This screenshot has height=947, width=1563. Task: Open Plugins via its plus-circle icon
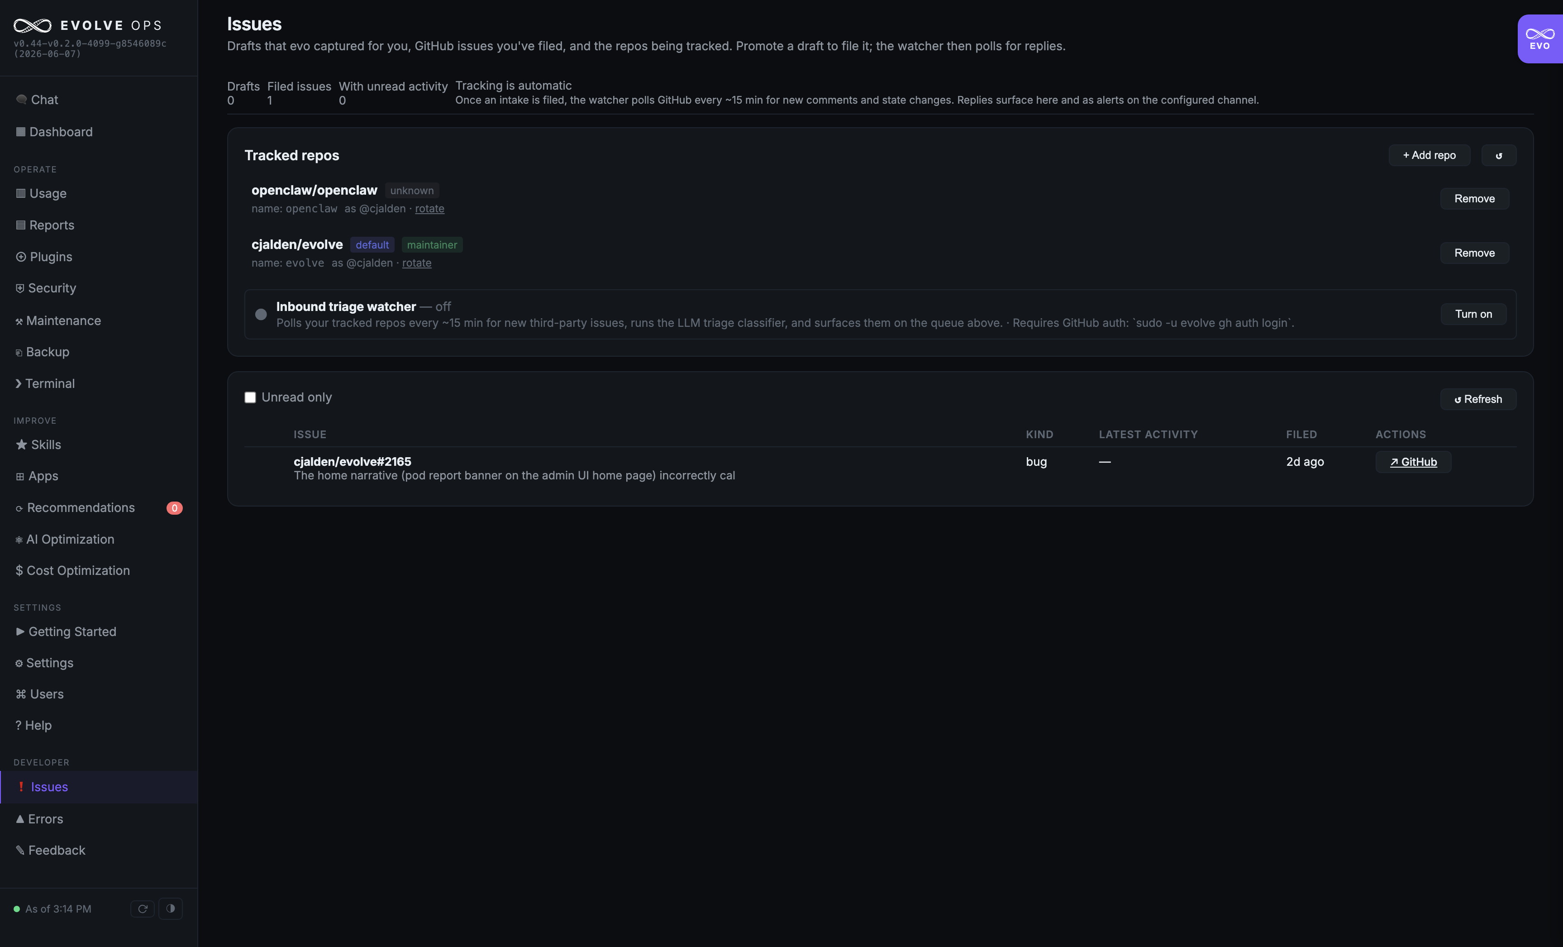pyautogui.click(x=21, y=256)
